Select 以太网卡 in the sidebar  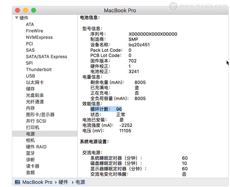(x=35, y=83)
